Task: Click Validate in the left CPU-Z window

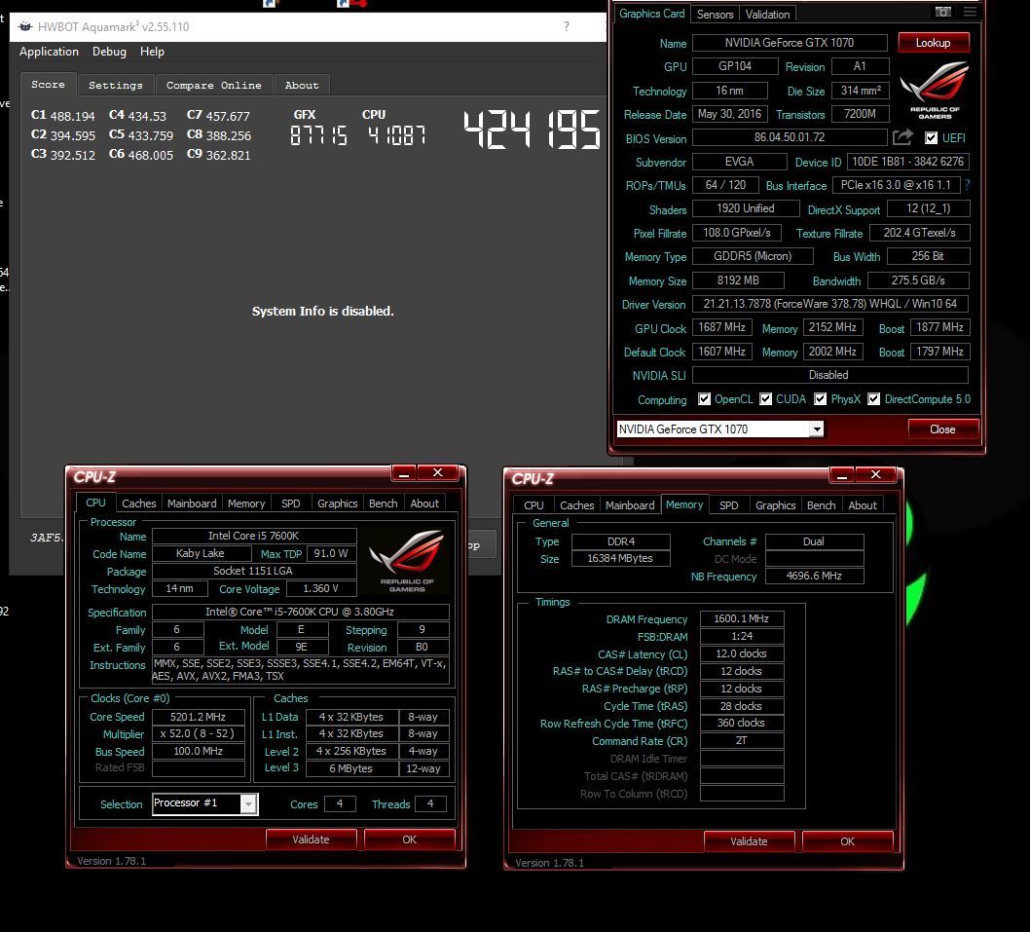Action: tap(311, 839)
